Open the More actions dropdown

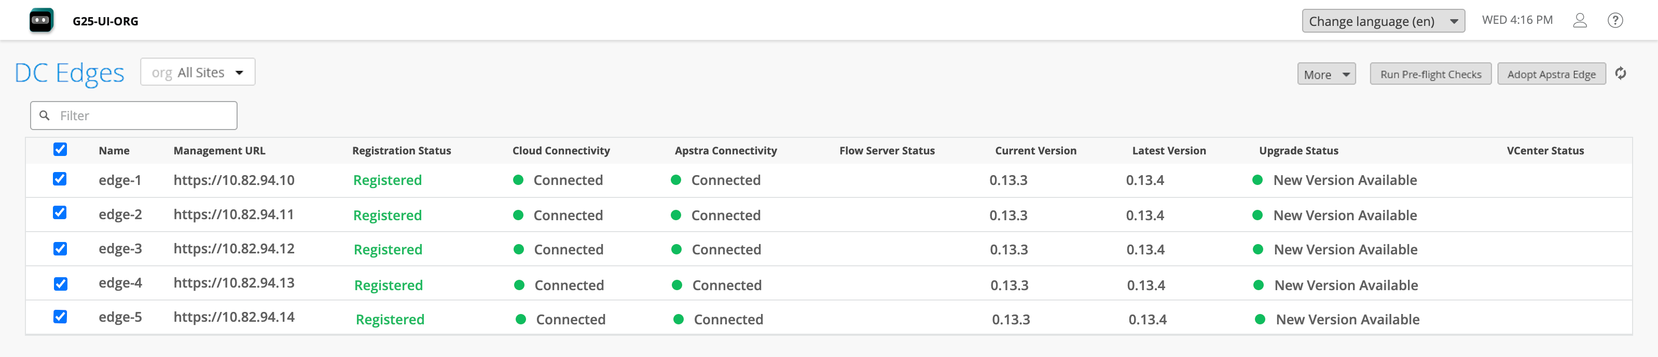[1326, 75]
